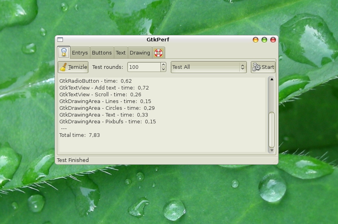Minimize GtkPerf with the orange button
The image size is (338, 224).
click(256, 40)
